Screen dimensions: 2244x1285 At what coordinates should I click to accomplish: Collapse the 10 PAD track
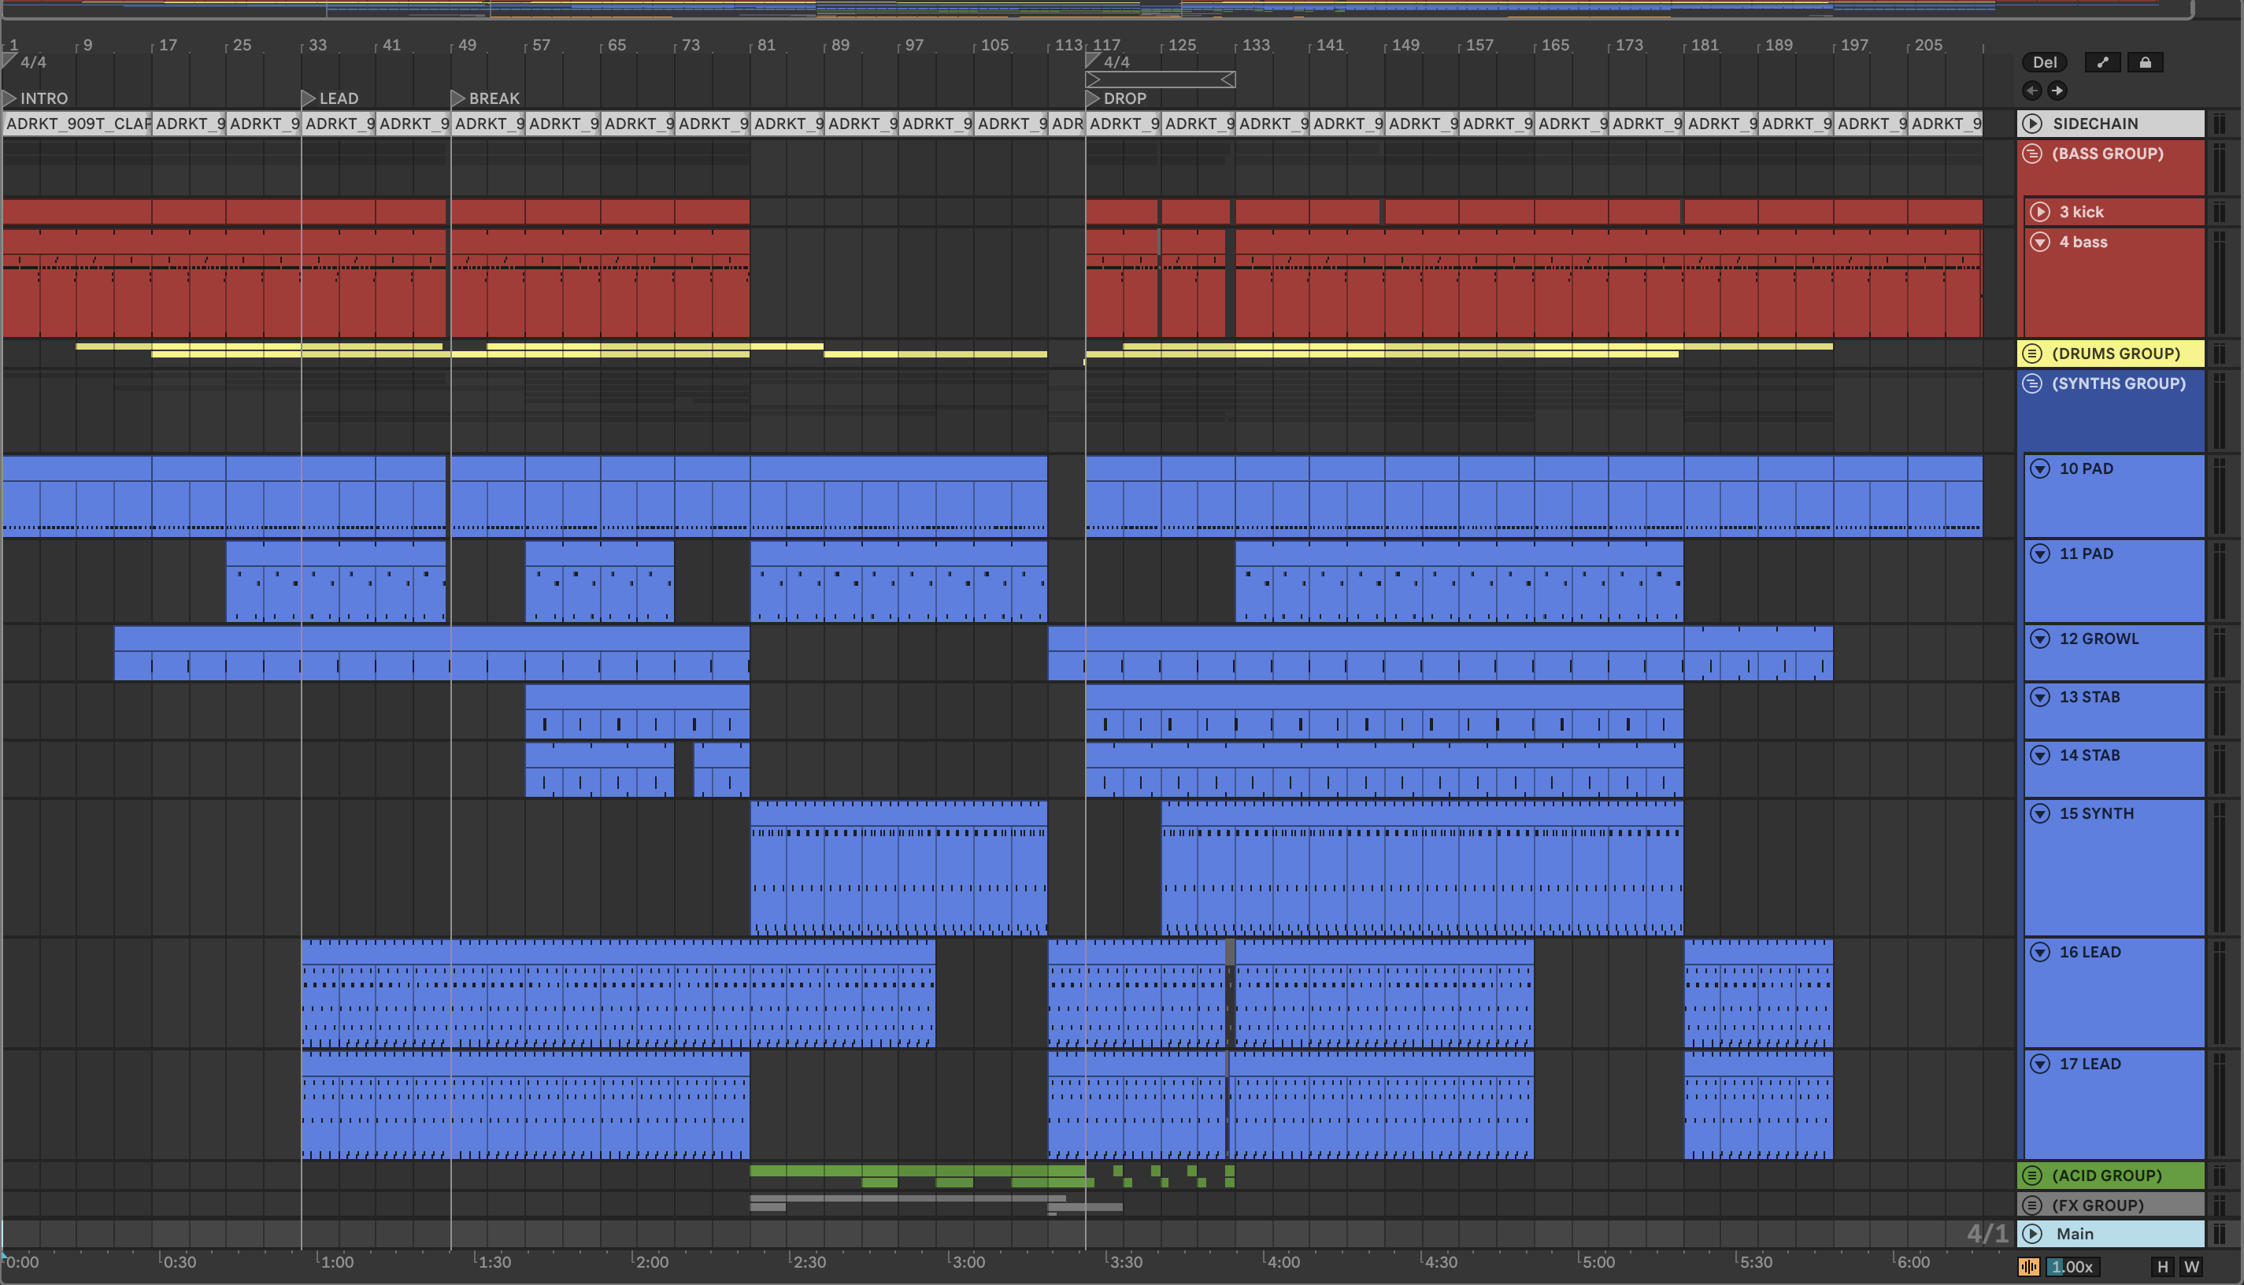tap(2039, 468)
